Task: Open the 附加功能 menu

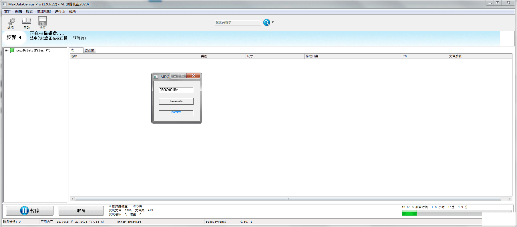Action: (44, 11)
